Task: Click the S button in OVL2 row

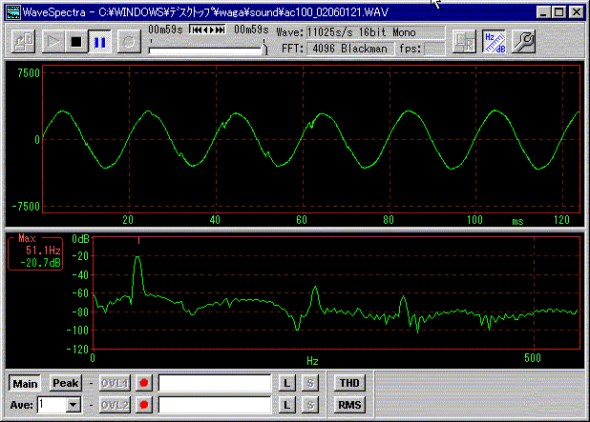Action: [310, 405]
